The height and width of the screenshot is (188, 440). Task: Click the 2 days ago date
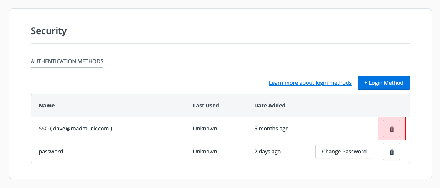267,152
